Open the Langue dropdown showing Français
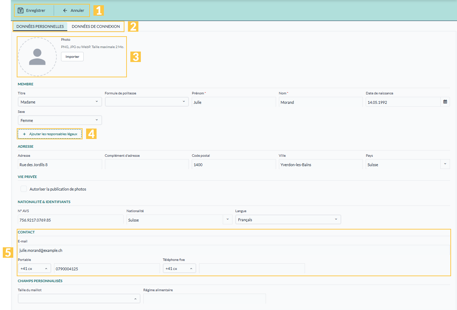 288,219
